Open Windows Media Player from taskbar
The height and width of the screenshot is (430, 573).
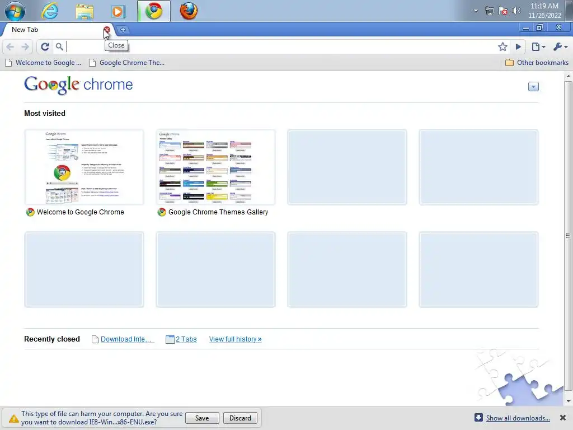[119, 11]
